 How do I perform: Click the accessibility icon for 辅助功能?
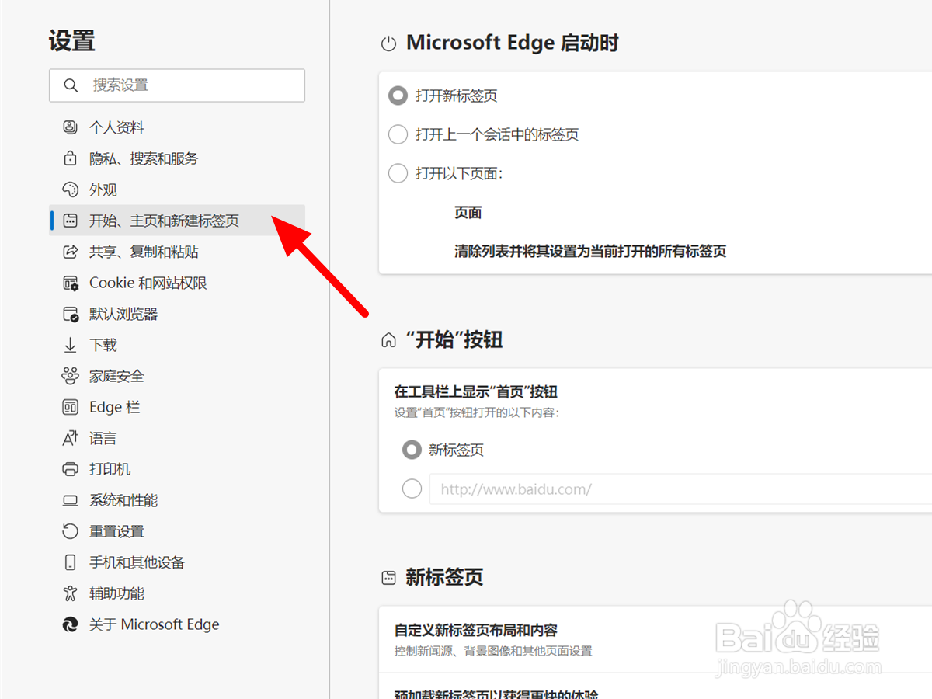[71, 593]
